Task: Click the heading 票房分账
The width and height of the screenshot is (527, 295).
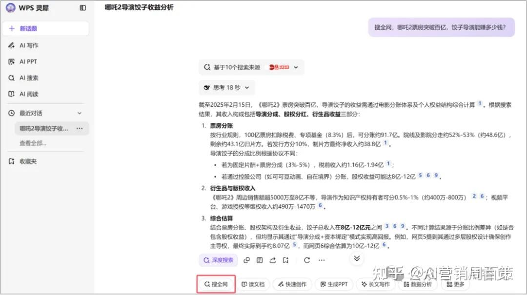Action: click(x=222, y=126)
